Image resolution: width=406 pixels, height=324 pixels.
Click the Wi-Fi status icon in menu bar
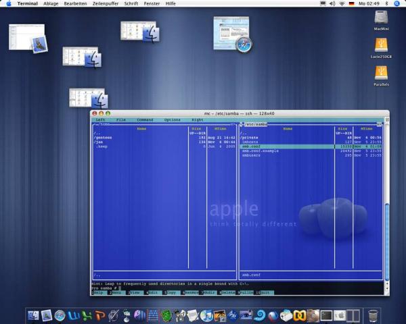(342, 3)
